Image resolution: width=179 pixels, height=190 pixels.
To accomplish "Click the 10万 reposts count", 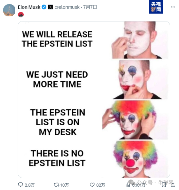I will 65,185.
